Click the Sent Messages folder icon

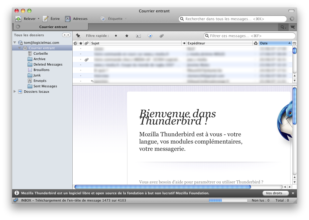pos(30,86)
